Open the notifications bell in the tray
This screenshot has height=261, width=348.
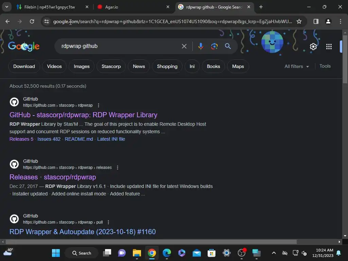(x=339, y=253)
